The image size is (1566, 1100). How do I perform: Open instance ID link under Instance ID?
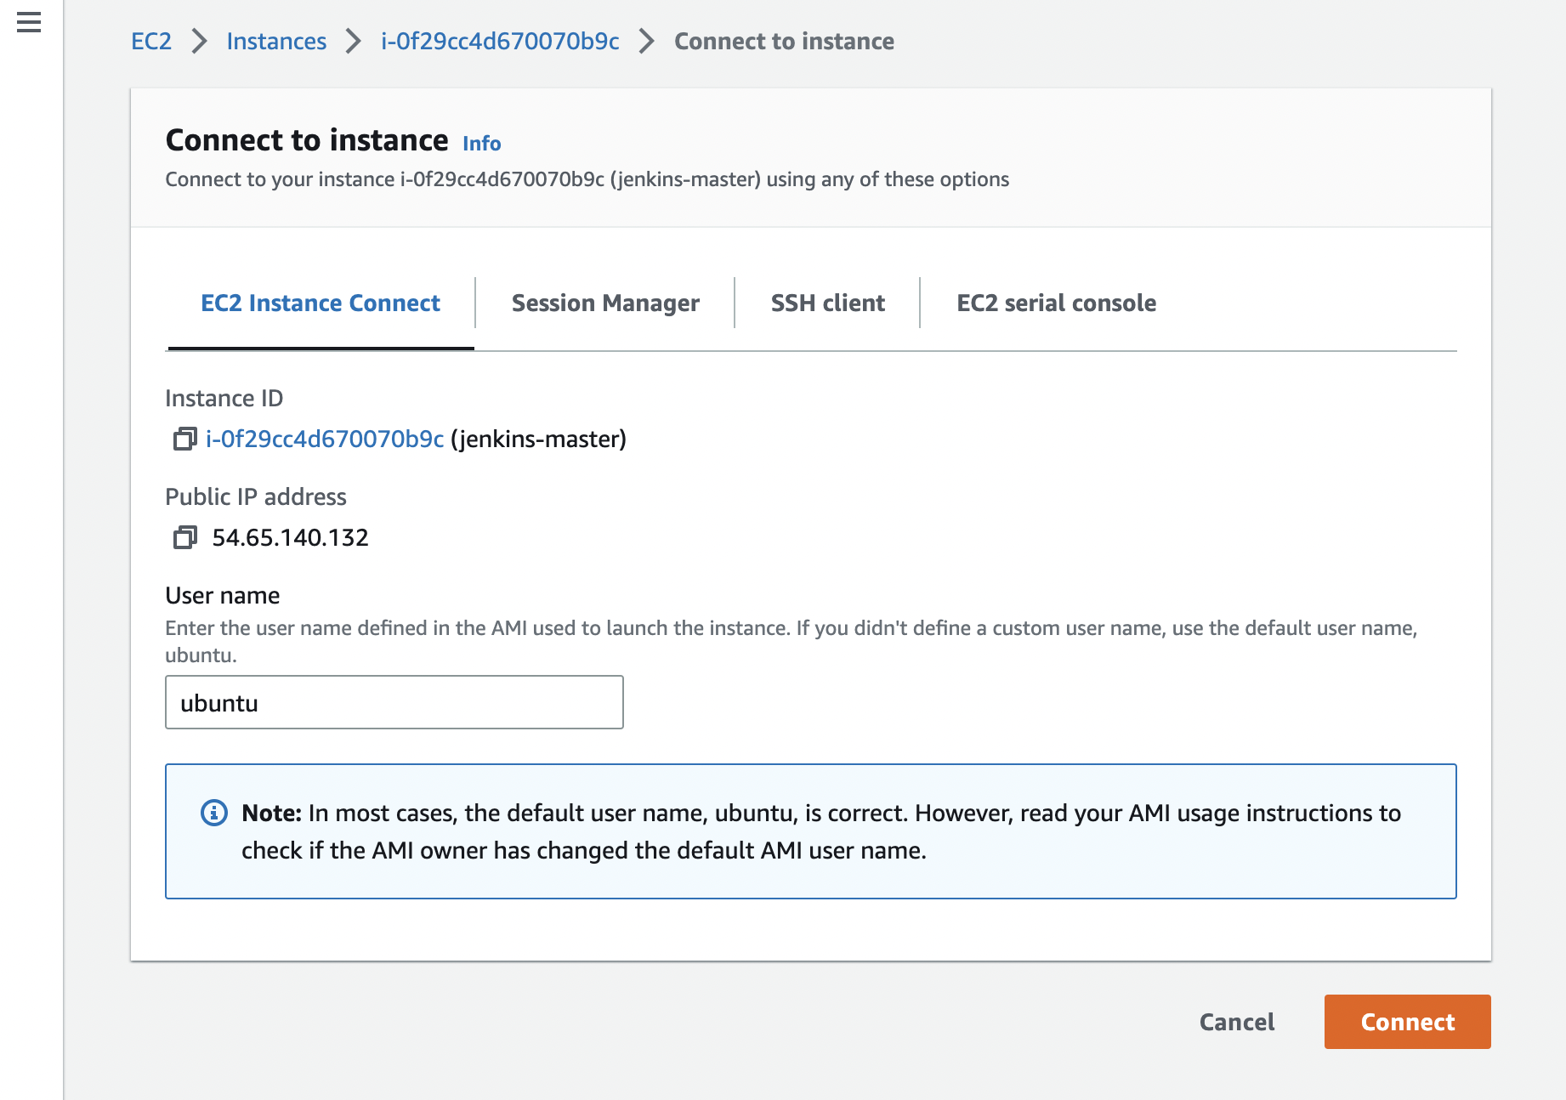click(325, 439)
